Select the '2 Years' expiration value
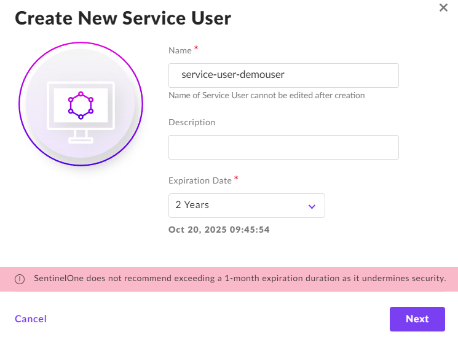458x337 pixels. pyautogui.click(x=192, y=205)
